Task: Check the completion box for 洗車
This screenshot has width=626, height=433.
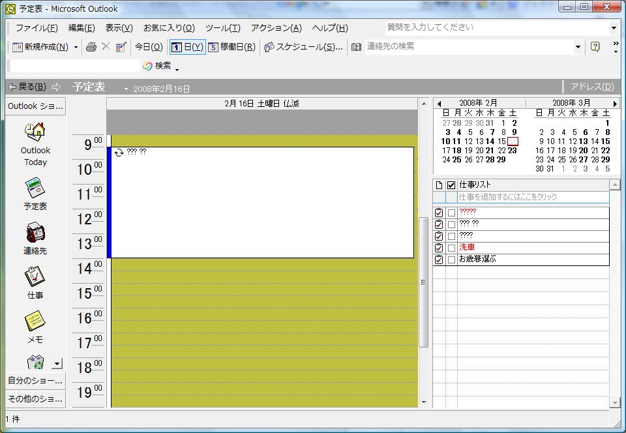Action: pos(451,248)
